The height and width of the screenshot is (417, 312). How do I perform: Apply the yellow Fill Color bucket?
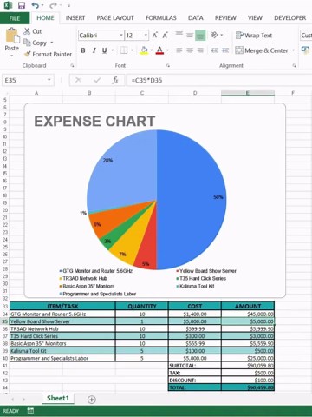tap(144, 50)
